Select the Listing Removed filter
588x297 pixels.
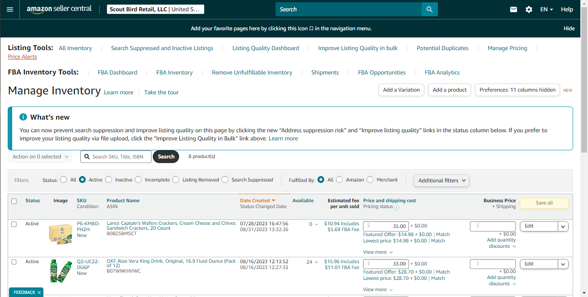[x=176, y=180]
